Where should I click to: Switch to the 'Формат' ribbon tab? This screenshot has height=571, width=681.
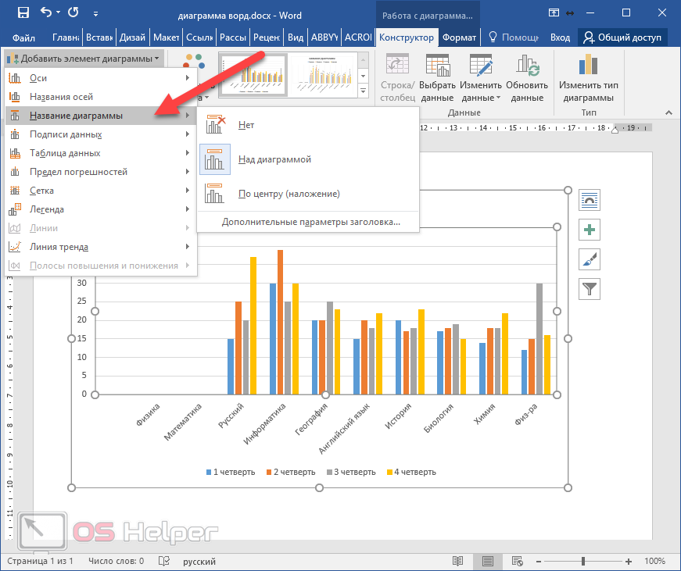(459, 37)
